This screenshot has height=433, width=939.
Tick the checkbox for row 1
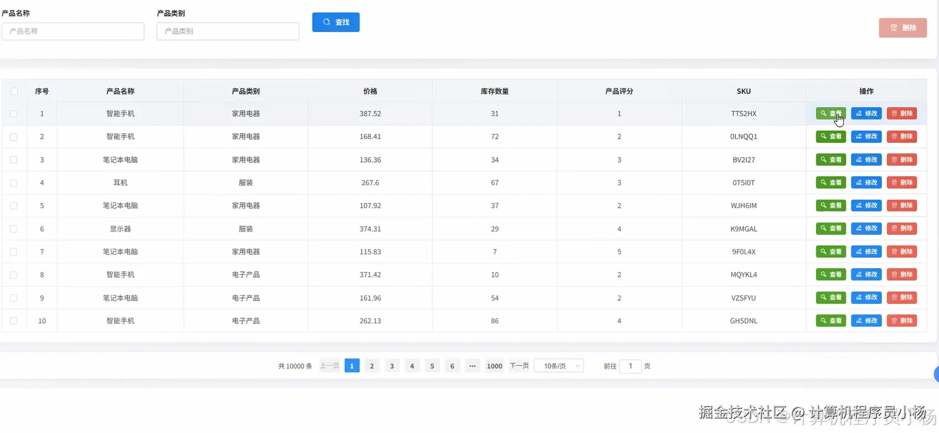click(x=14, y=114)
